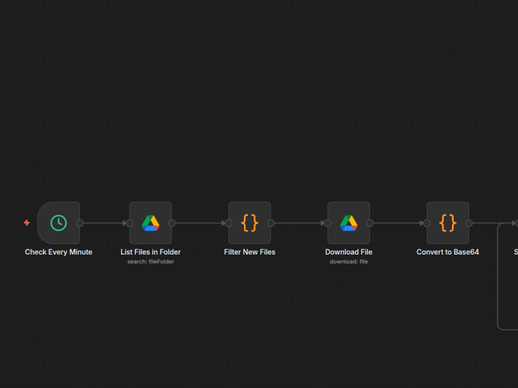Open the Download File Google Drive node
Screen dimensions: 518x388
point(349,223)
